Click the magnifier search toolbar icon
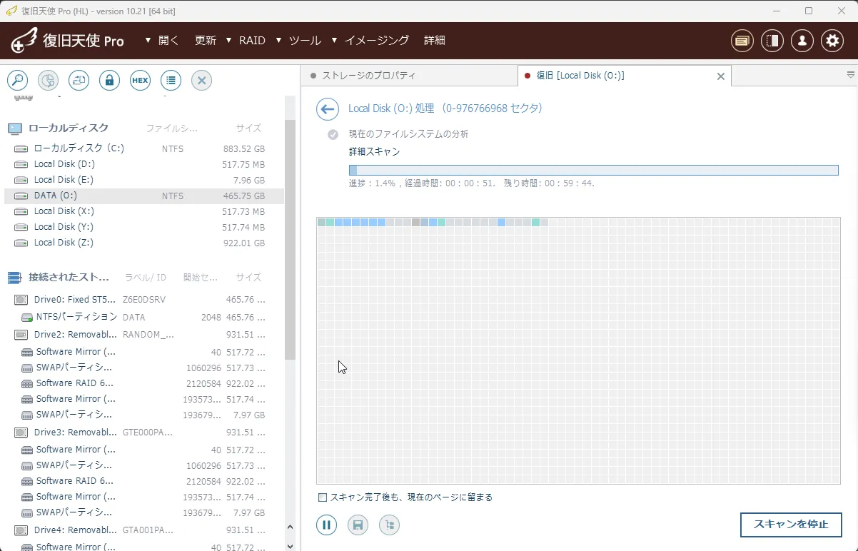The height and width of the screenshot is (551, 858). 17,81
